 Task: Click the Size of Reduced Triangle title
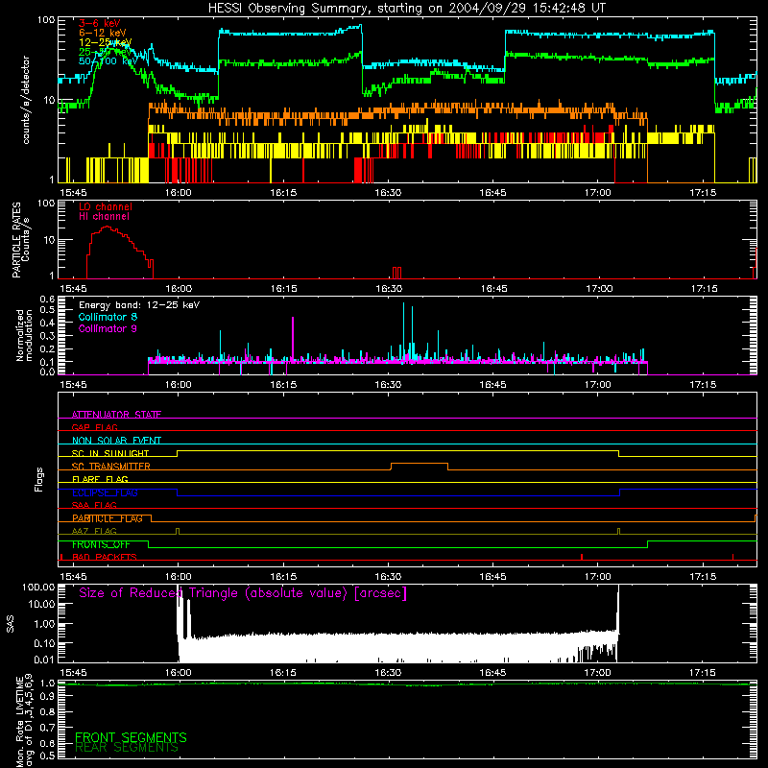tap(243, 593)
